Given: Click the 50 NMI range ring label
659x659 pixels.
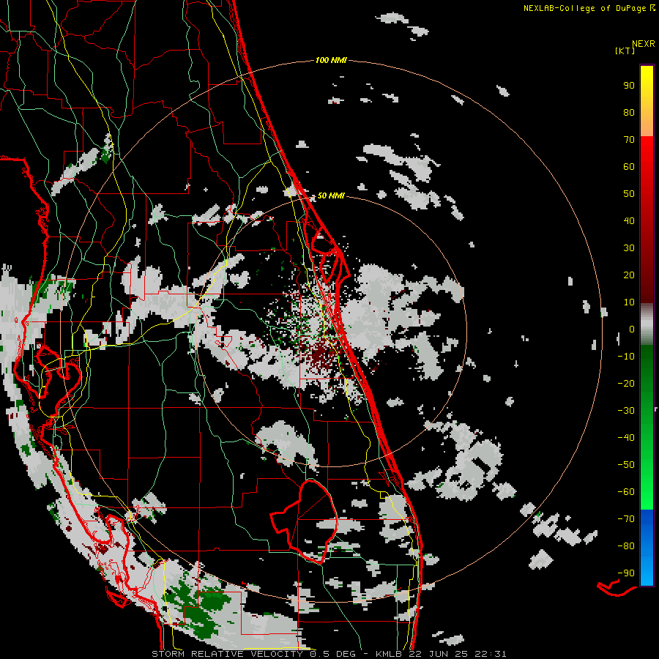Looking at the screenshot, I should point(331,196).
